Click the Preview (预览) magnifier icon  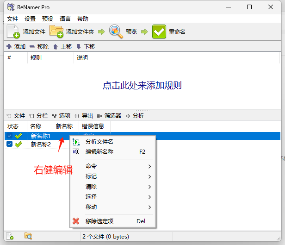[116, 31]
